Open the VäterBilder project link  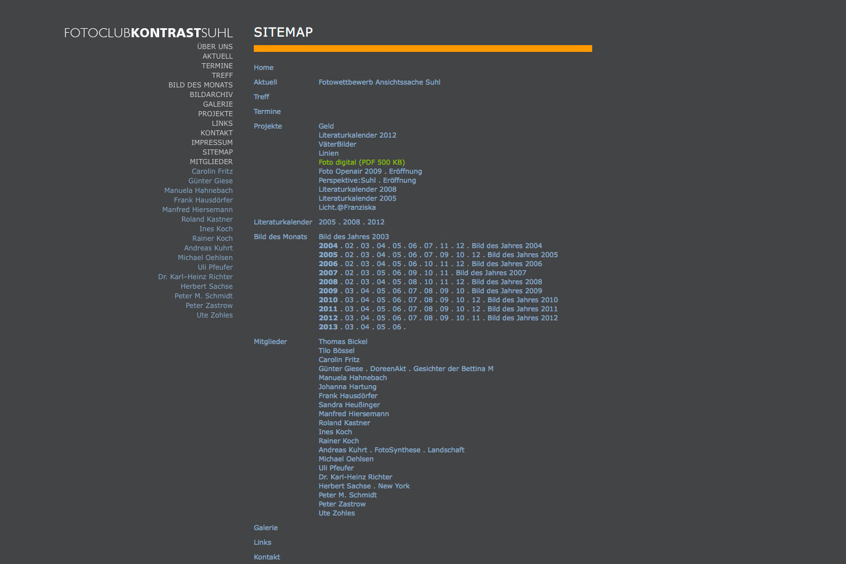pyautogui.click(x=337, y=144)
